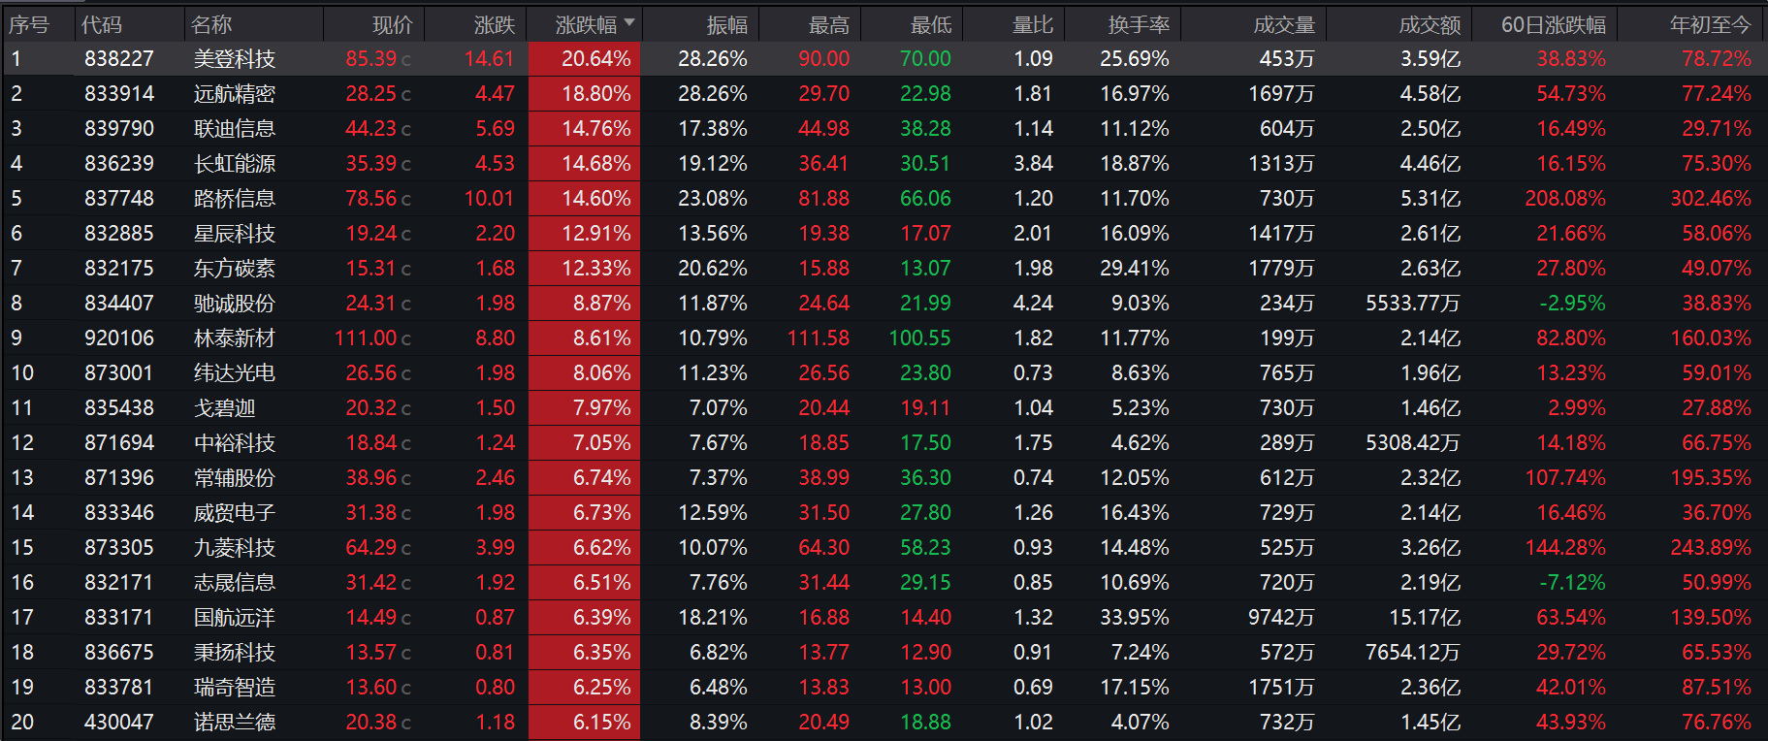
Task: Click the current price 85.39
Action: (x=371, y=59)
